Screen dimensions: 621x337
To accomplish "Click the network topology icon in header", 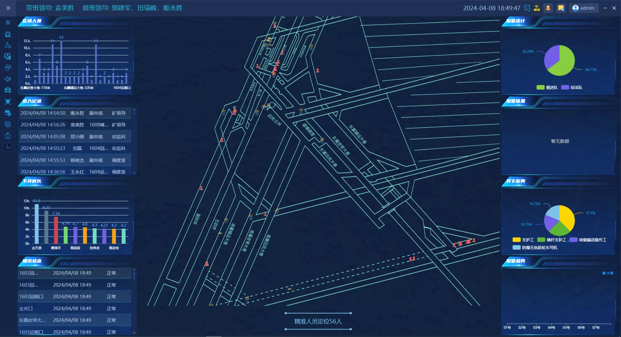I will 527,8.
